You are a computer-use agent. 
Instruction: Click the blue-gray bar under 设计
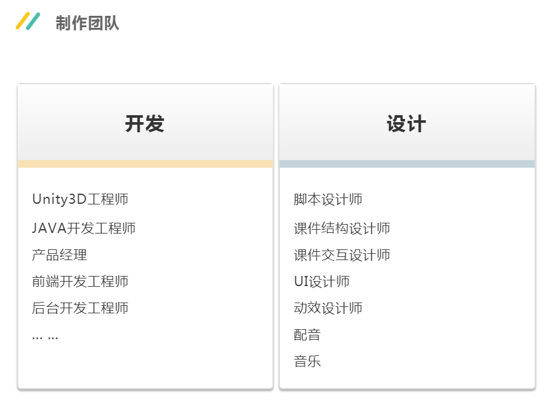tap(407, 165)
